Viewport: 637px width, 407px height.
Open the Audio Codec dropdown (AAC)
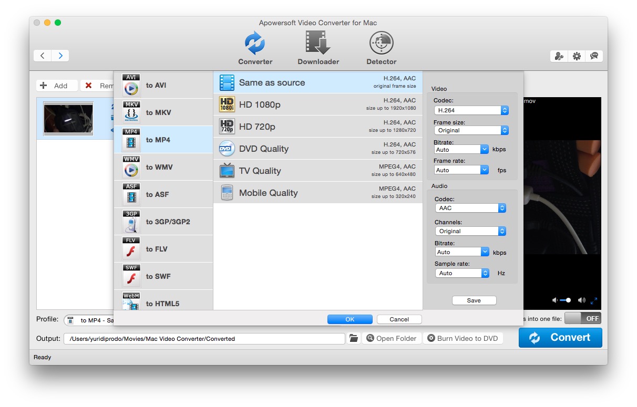[x=471, y=208]
